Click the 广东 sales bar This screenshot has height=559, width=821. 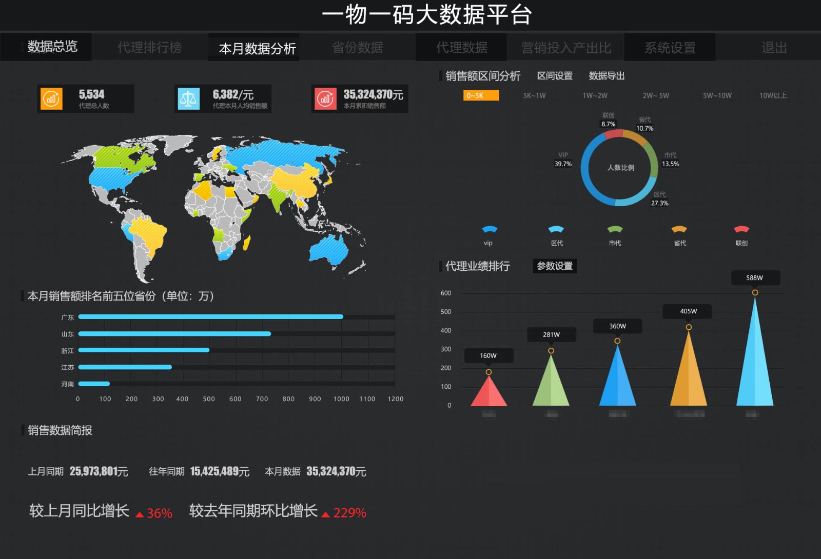tap(210, 317)
